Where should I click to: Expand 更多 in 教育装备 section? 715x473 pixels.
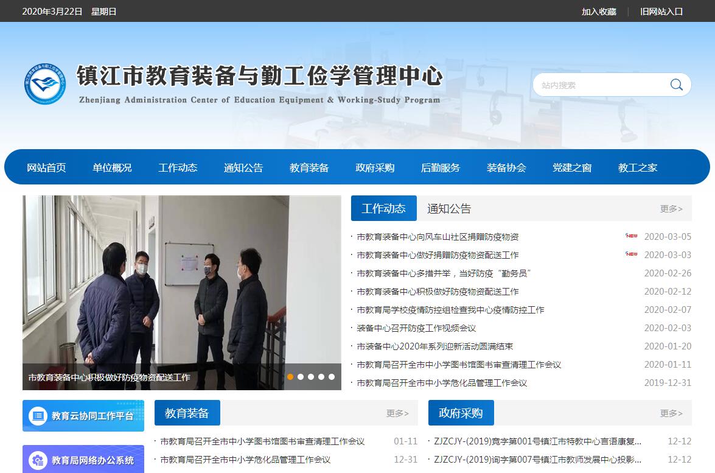pyautogui.click(x=397, y=413)
